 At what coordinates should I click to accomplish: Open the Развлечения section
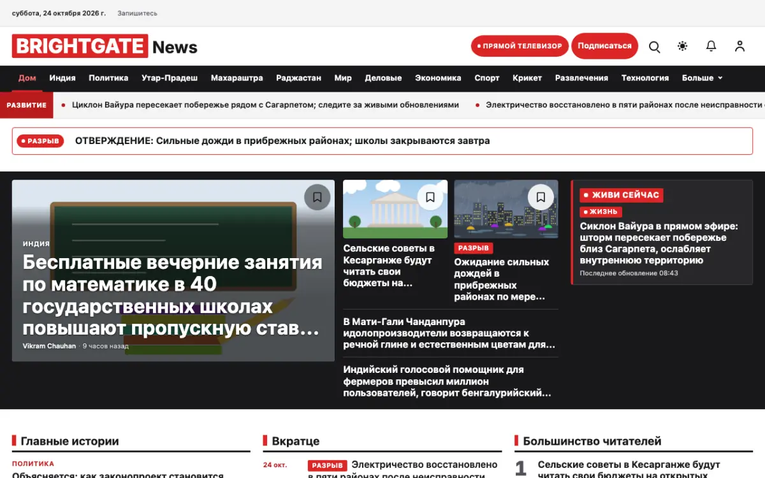(581, 78)
